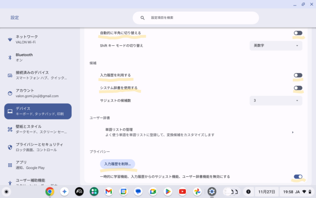Toggle 自動的に半角に切り替える switch
This screenshot has width=316, height=198.
click(x=298, y=33)
